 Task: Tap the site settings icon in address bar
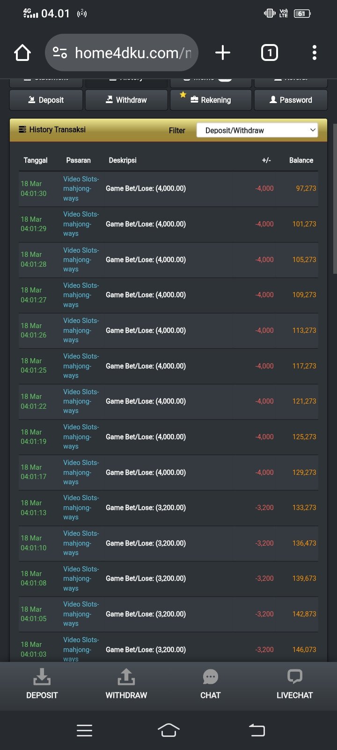coord(60,52)
